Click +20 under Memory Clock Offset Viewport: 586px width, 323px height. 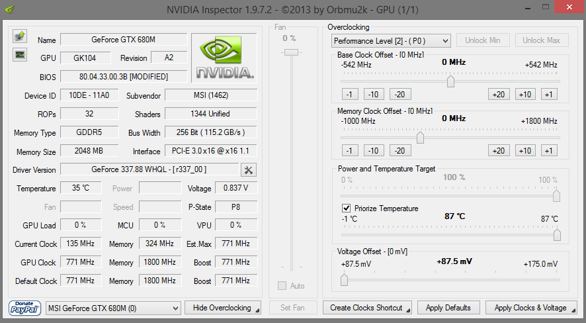[x=499, y=151]
